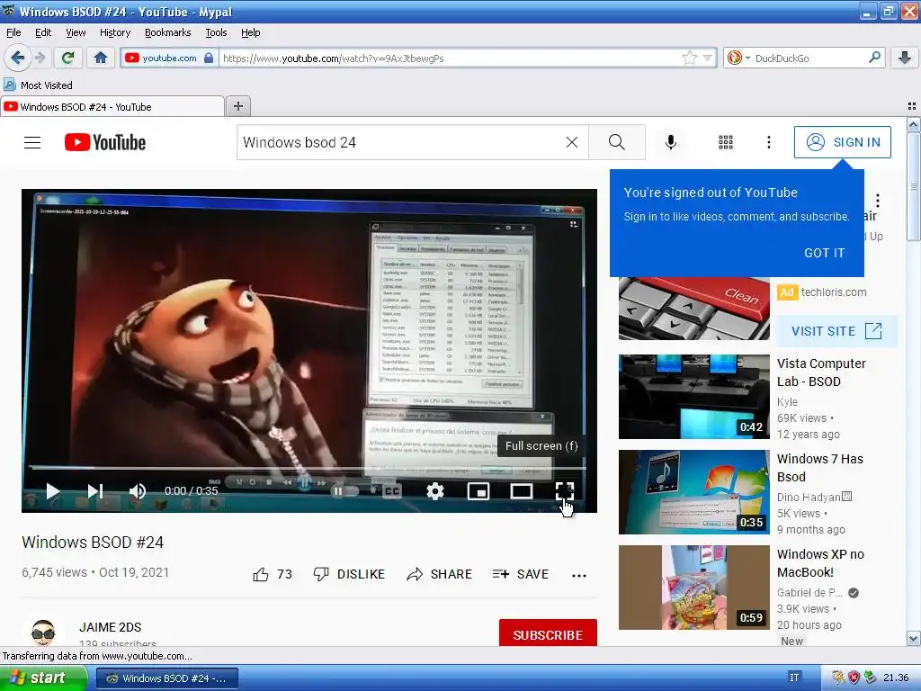This screenshot has width=921, height=691.
Task: Open the File menu
Action: click(x=13, y=33)
